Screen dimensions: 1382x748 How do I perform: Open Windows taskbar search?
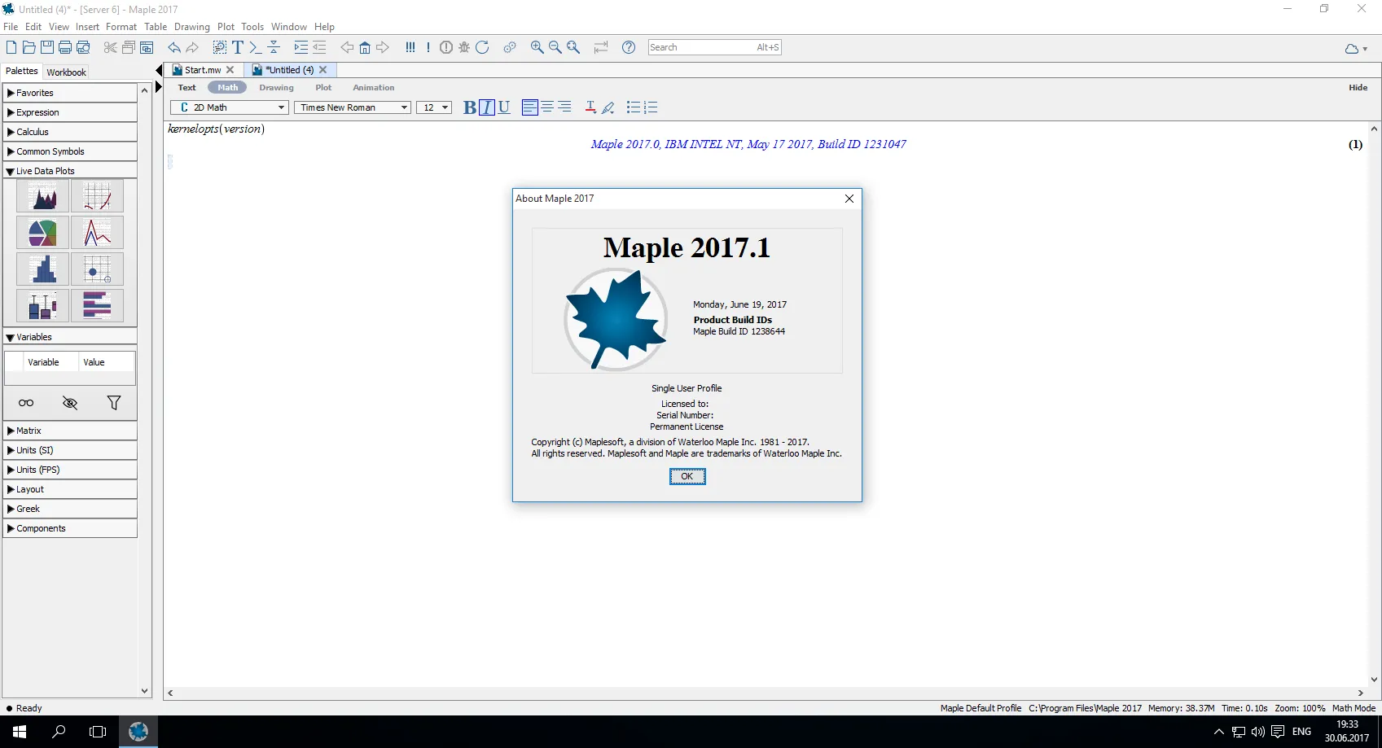coord(59,732)
